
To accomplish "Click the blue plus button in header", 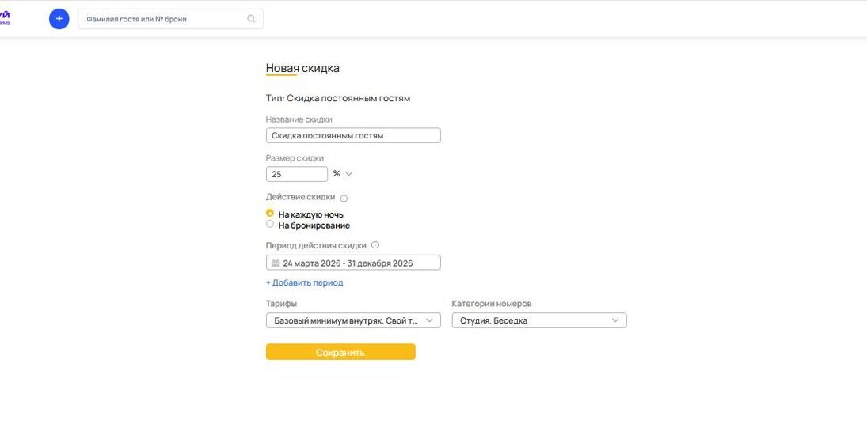I will tap(59, 19).
